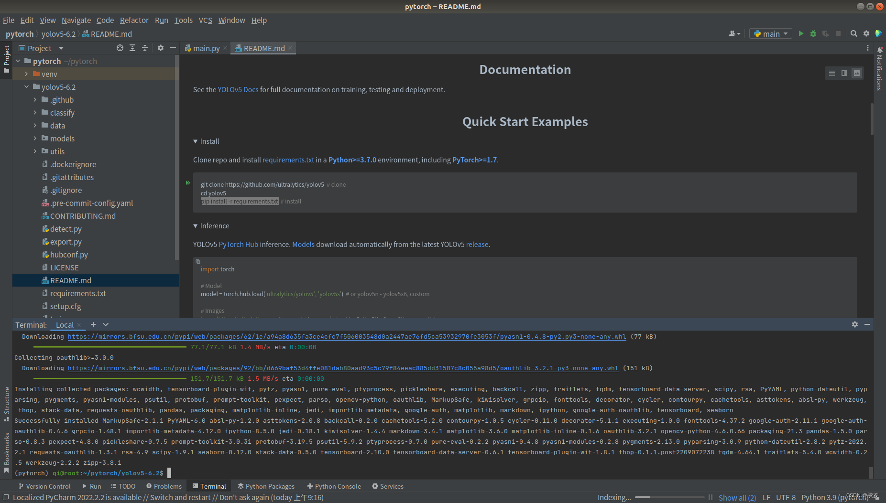Open the Python 3.9 interpreter selector
The height and width of the screenshot is (503, 886).
click(835, 498)
